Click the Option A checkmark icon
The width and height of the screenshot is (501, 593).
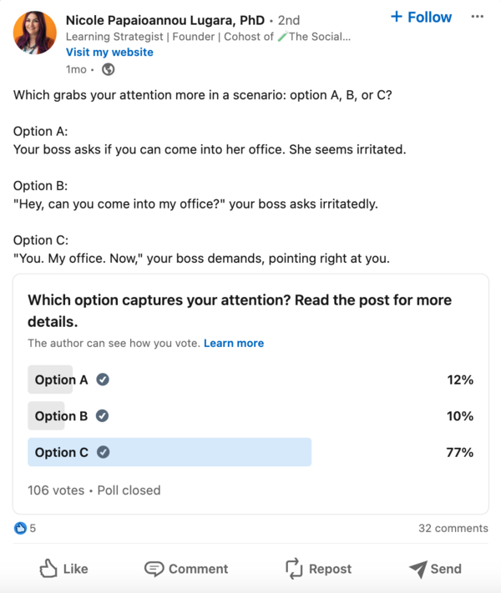pos(103,380)
